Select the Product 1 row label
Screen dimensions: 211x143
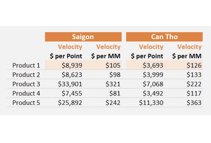click(x=26, y=65)
